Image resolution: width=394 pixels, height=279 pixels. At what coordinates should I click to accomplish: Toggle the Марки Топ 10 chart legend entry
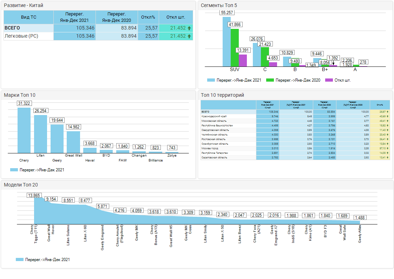(x=38, y=170)
